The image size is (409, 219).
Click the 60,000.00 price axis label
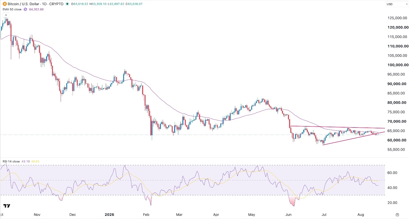397,140
